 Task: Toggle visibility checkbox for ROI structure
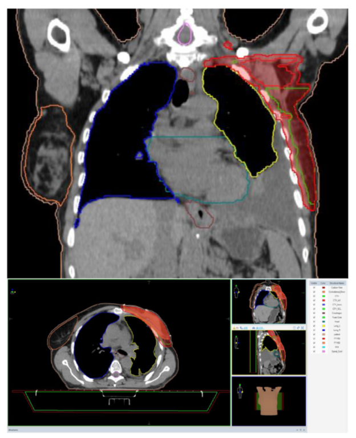pos(314,347)
